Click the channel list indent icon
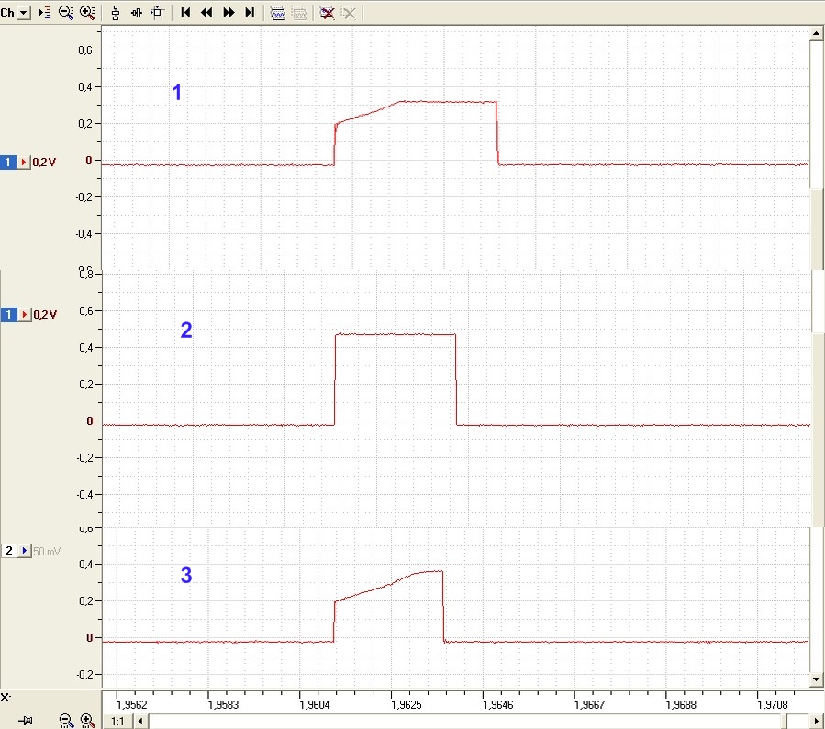Image resolution: width=825 pixels, height=729 pixels. pos(45,13)
